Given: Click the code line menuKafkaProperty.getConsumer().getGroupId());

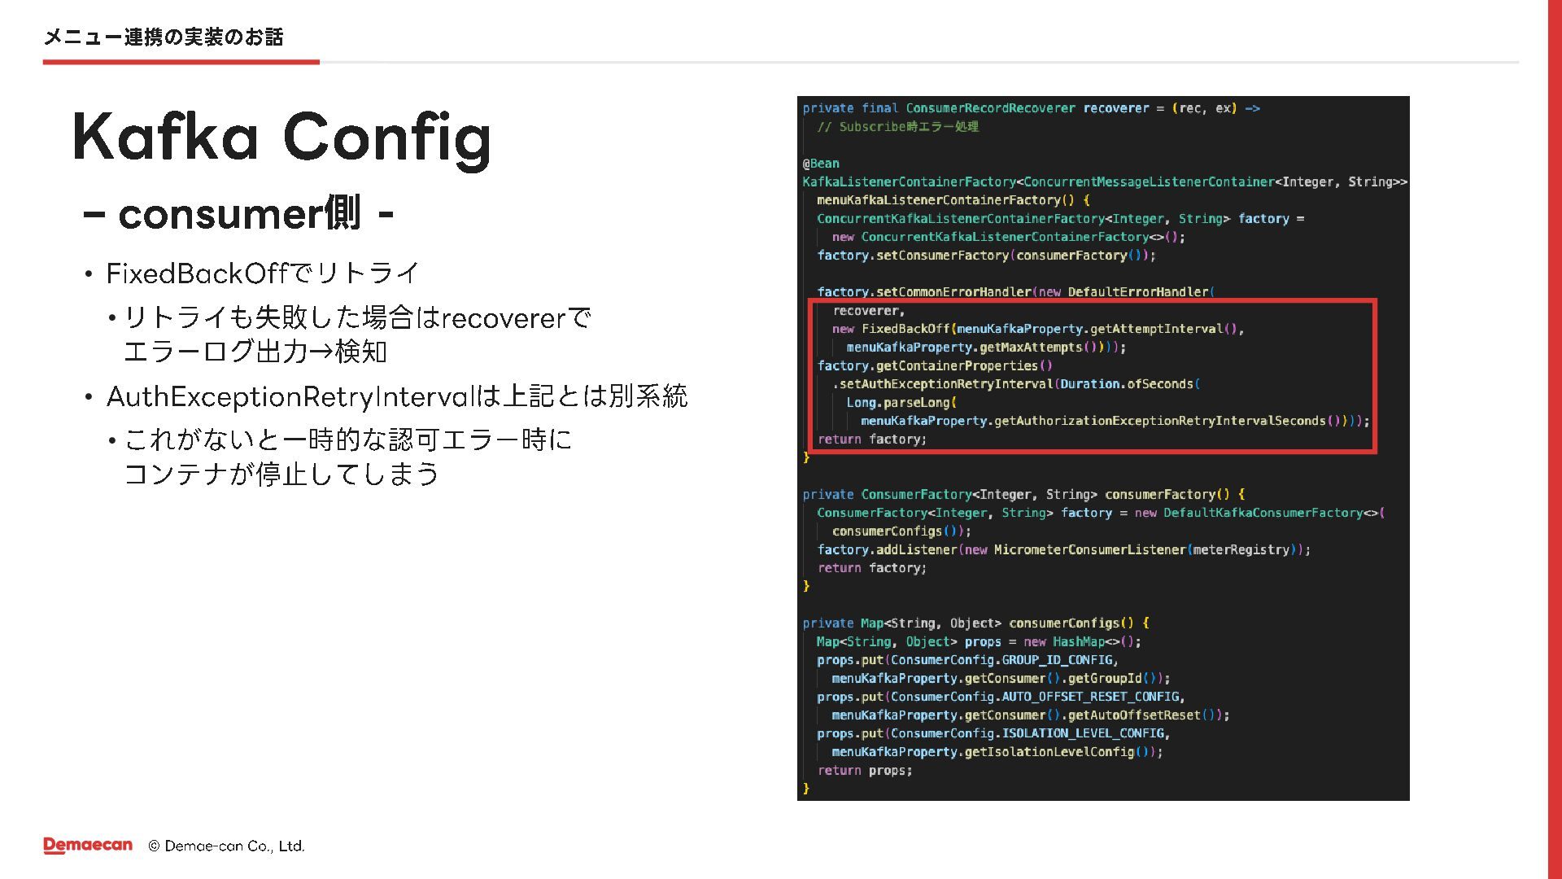Looking at the screenshot, I should click(x=1001, y=679).
